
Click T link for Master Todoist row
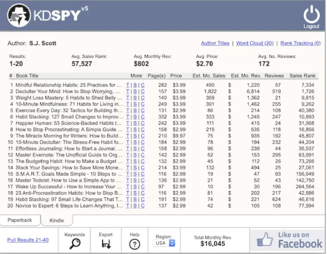pos(127,180)
